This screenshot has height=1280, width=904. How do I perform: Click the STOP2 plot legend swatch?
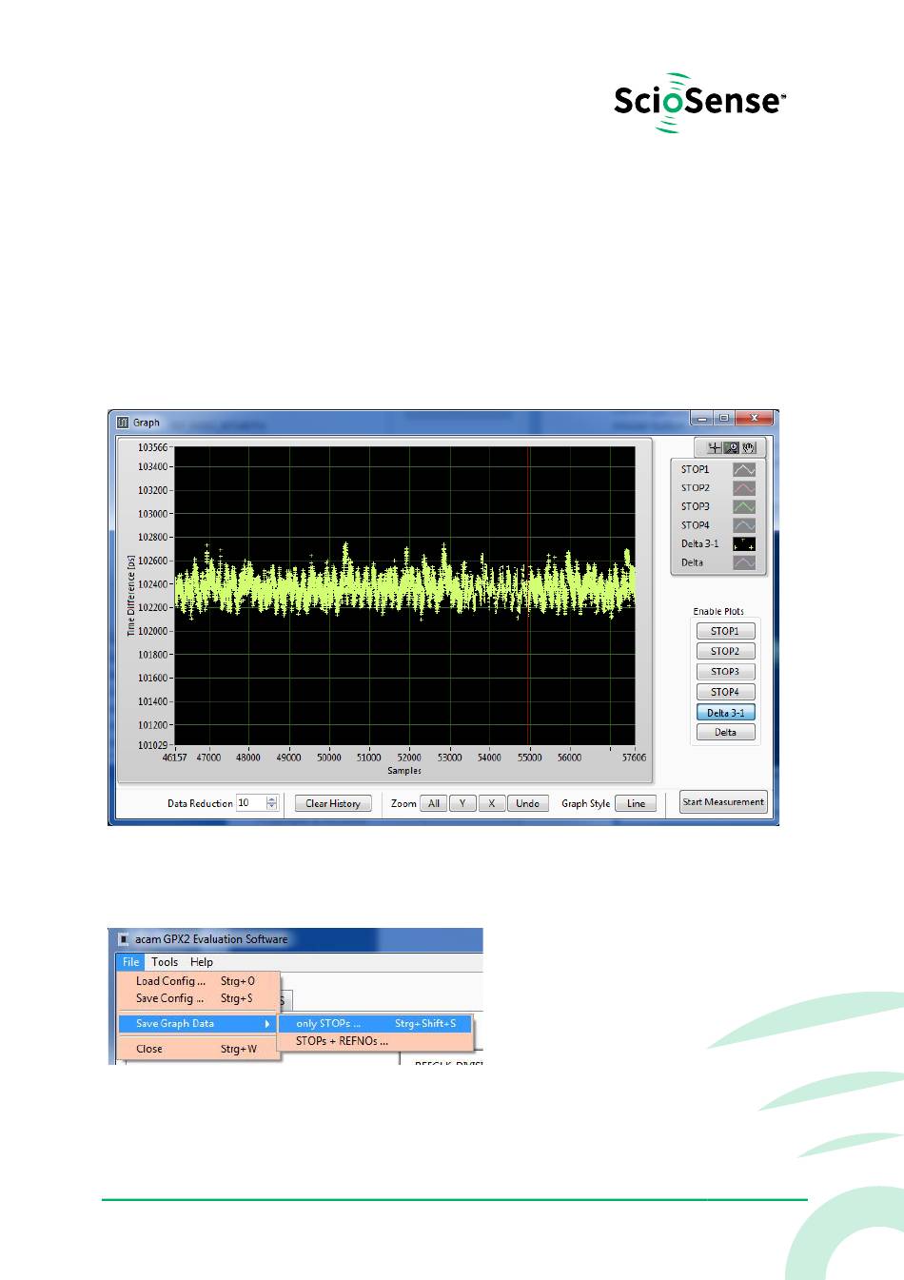(x=743, y=488)
